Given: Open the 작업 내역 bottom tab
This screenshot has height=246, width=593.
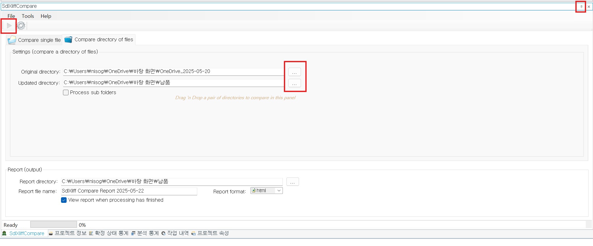Looking at the screenshot, I should point(175,233).
